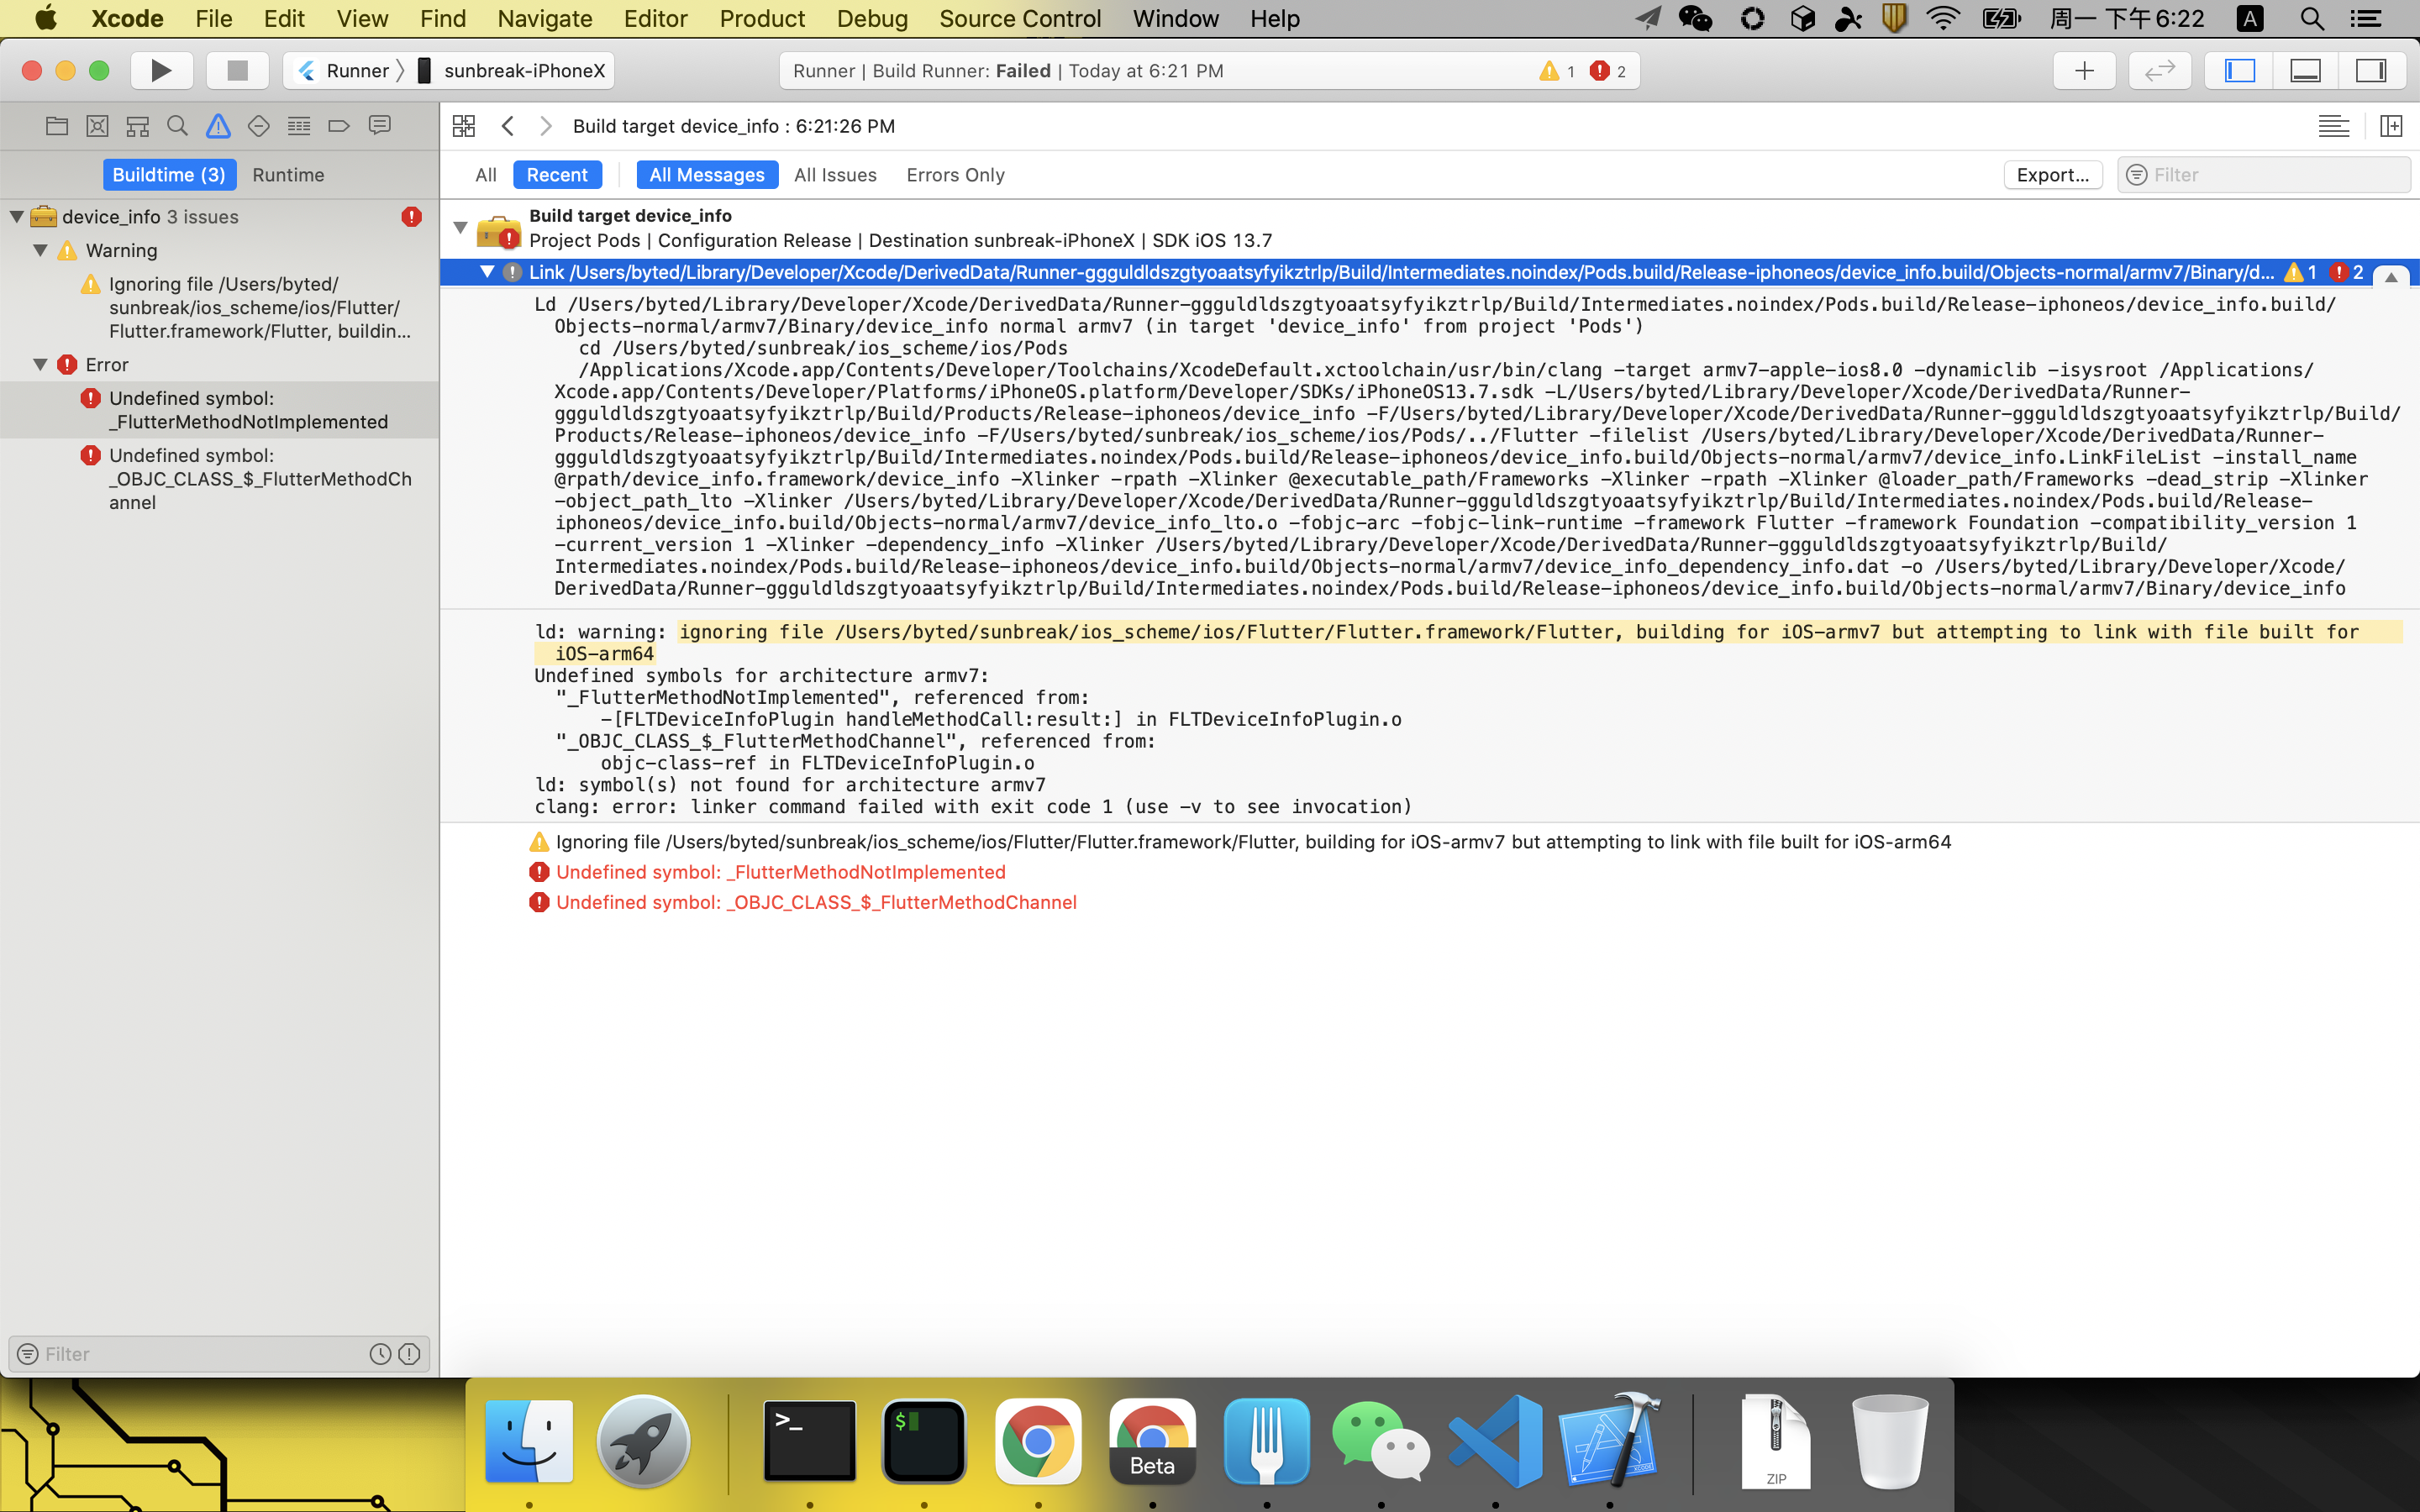Open the Report navigator icon

(x=379, y=126)
